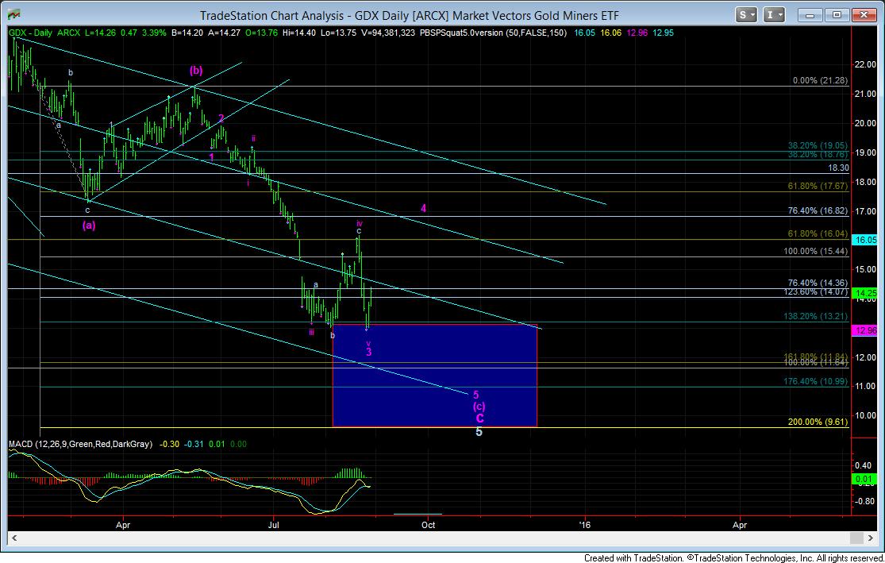Click the 'Lo=13.75' low price readout
Viewport: 885px width, 563px height.
pos(338,33)
